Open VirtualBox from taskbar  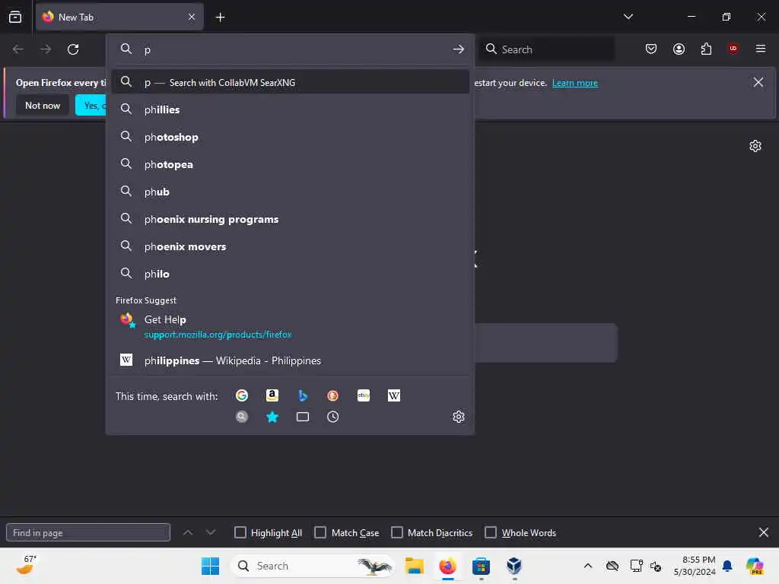click(514, 566)
